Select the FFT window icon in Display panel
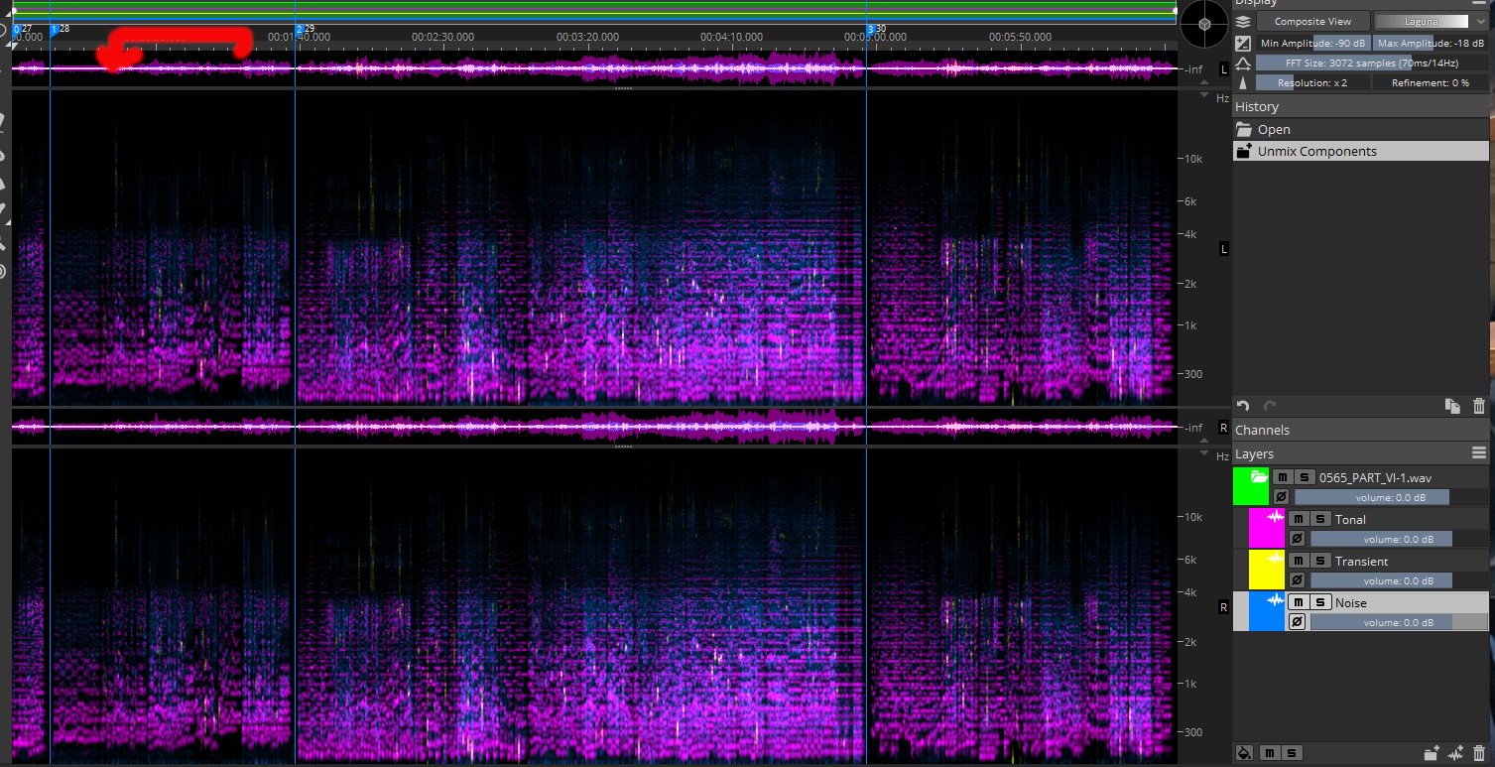 [1243, 63]
